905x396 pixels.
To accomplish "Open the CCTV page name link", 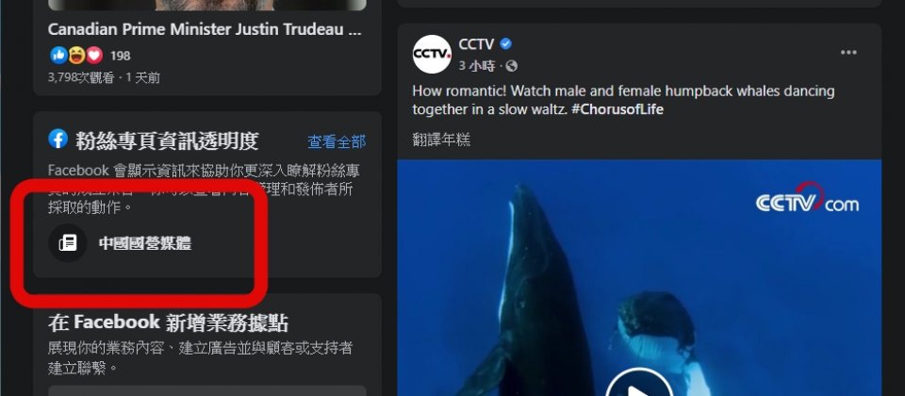I will 476,44.
